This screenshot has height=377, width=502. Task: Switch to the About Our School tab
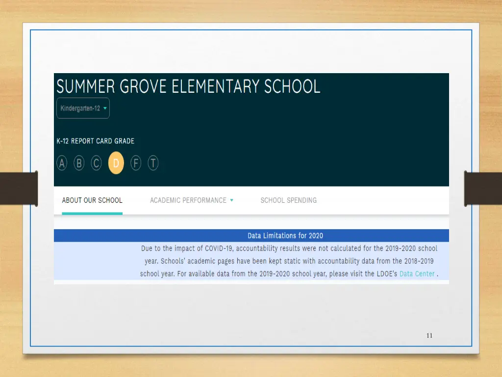point(92,200)
